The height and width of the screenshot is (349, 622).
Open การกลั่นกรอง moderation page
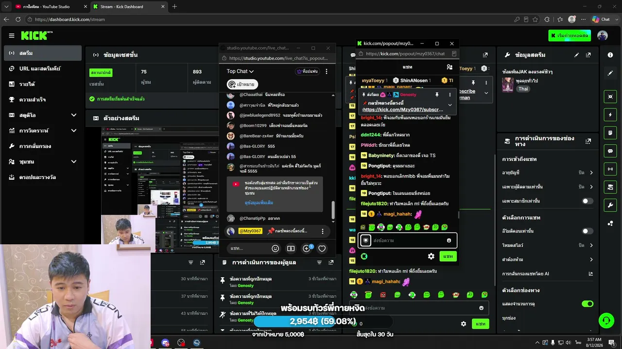[x=43, y=146]
